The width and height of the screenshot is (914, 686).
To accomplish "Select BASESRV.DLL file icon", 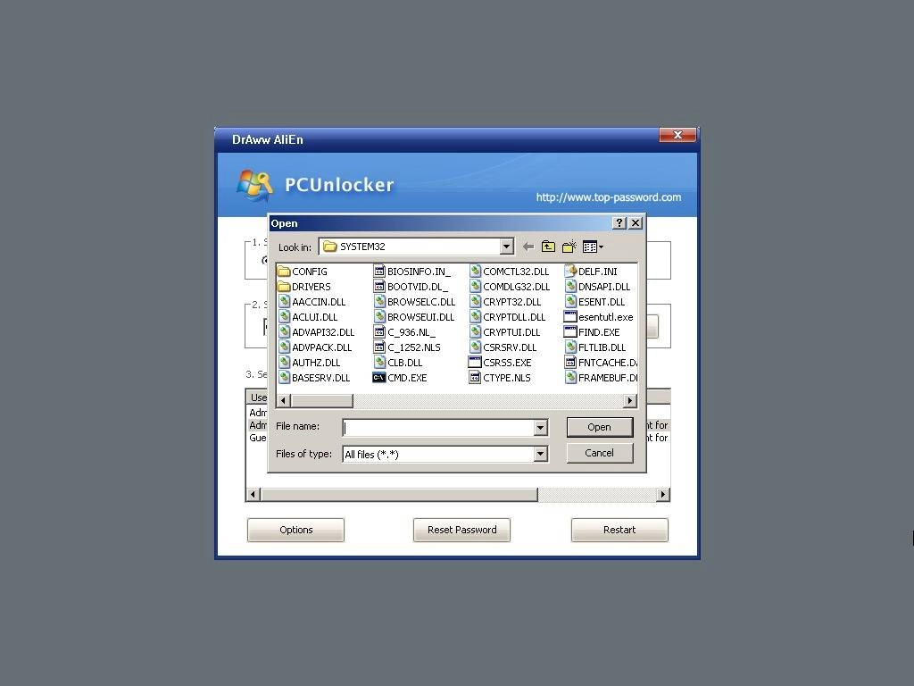I will click(284, 378).
